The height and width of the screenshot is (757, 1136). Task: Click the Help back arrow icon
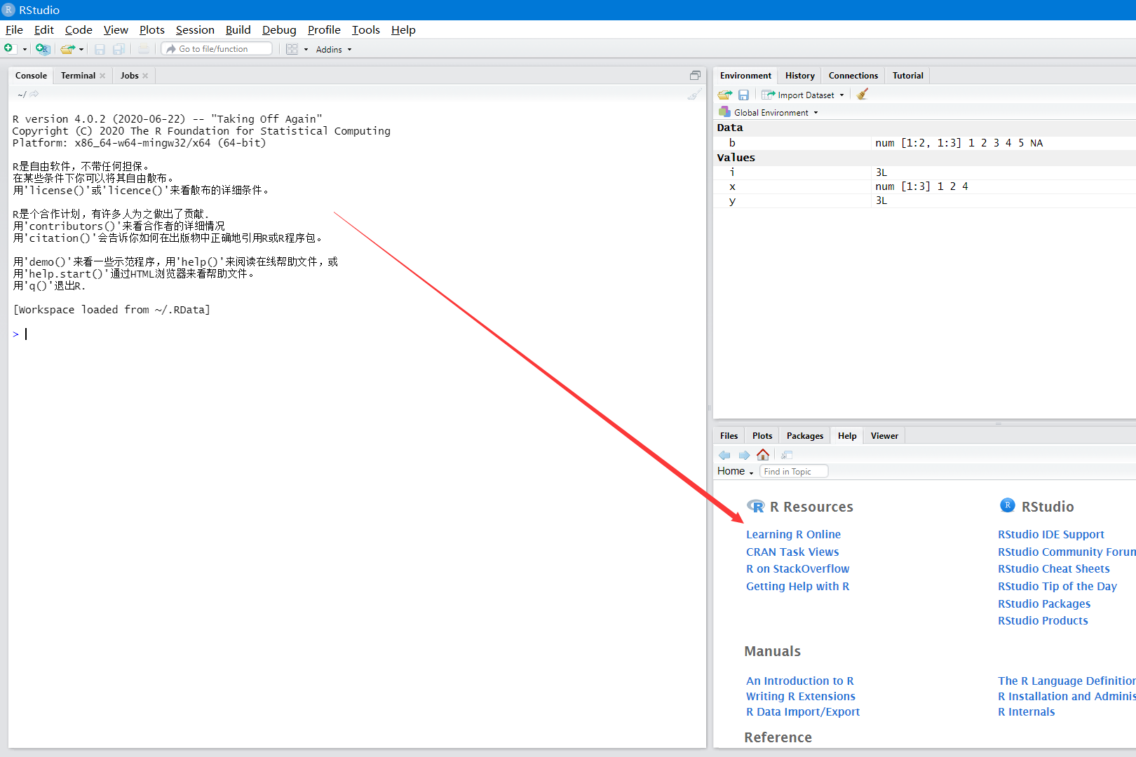(x=724, y=455)
